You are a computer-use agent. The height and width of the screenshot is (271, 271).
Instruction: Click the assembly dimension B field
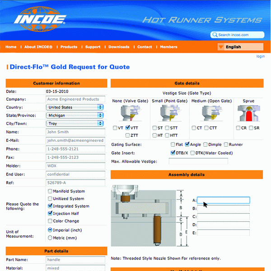coord(224,208)
